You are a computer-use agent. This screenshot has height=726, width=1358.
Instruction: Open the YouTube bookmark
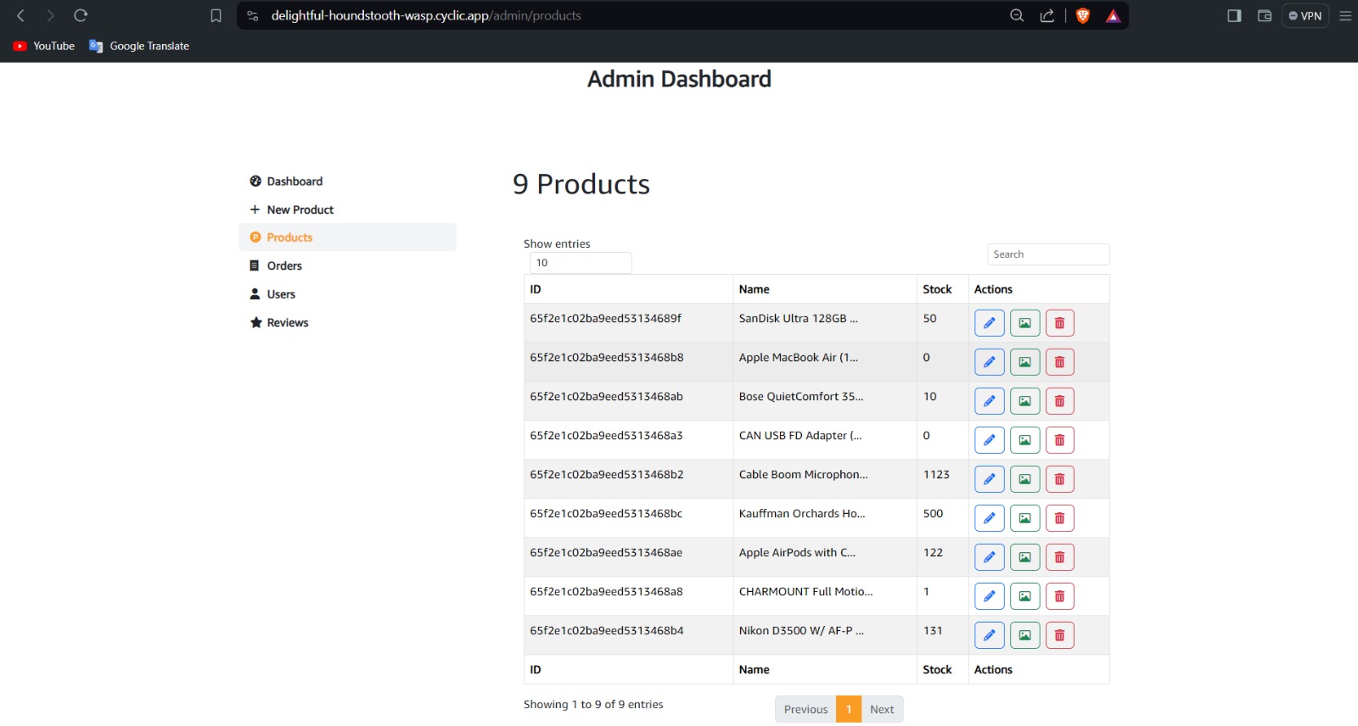pos(44,46)
